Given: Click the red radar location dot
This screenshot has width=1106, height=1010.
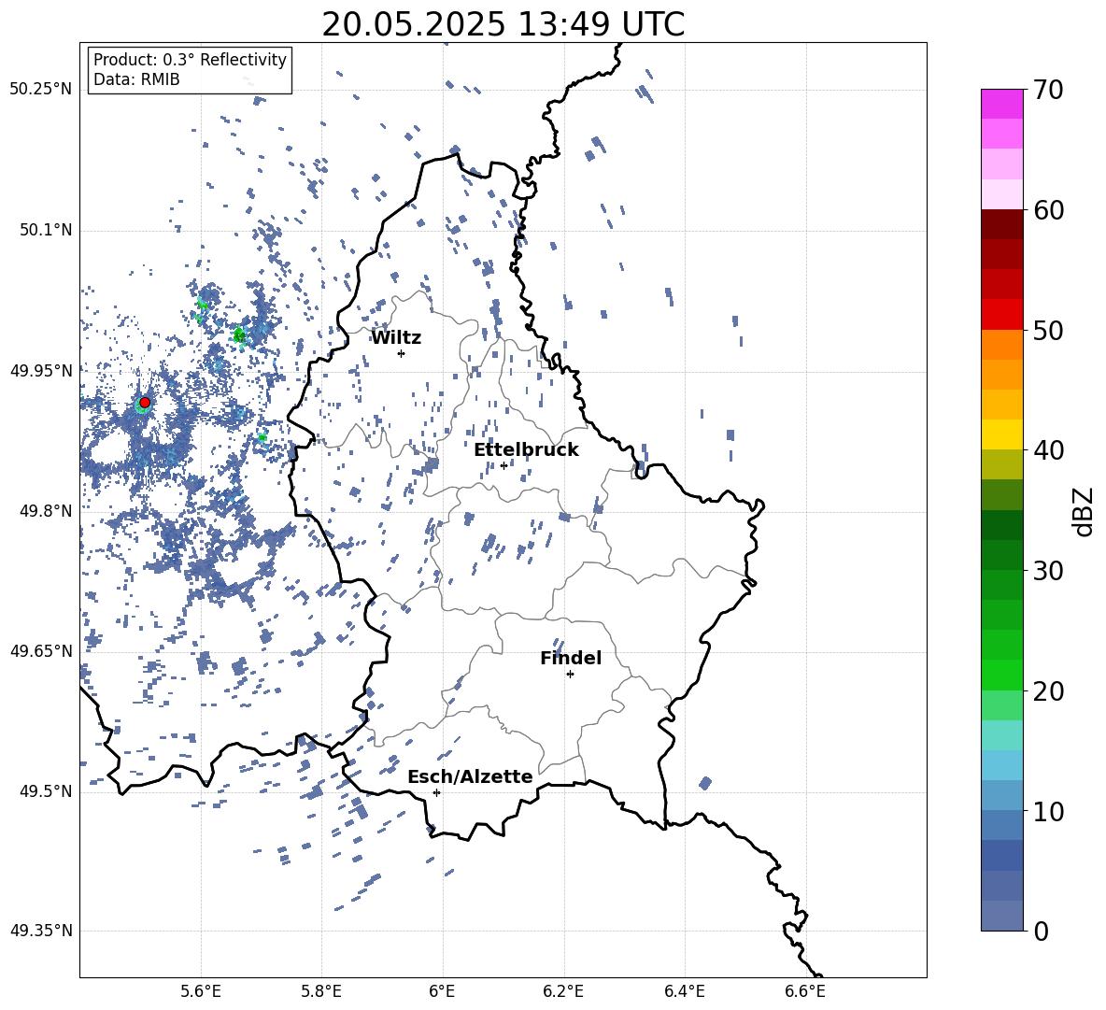Looking at the screenshot, I should tap(145, 403).
